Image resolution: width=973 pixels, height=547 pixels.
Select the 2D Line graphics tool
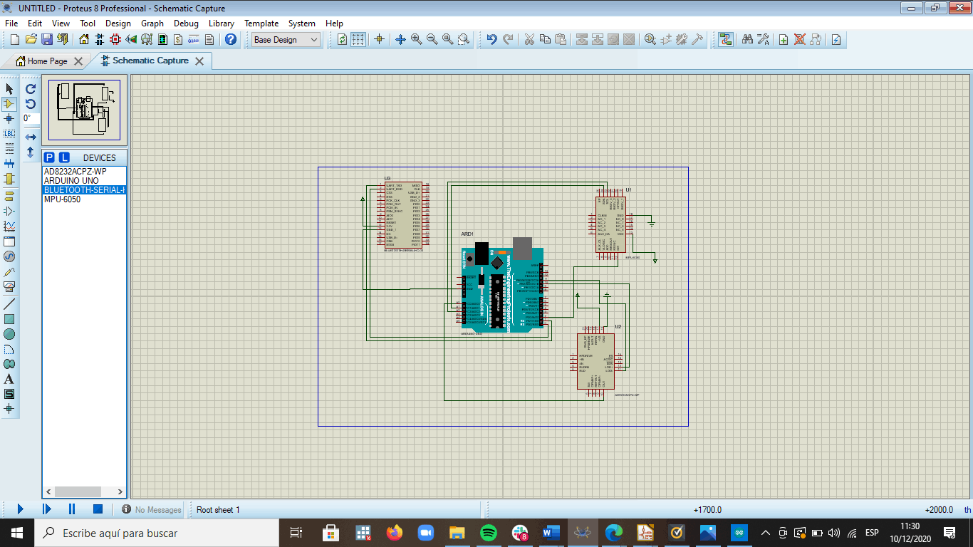[9, 304]
